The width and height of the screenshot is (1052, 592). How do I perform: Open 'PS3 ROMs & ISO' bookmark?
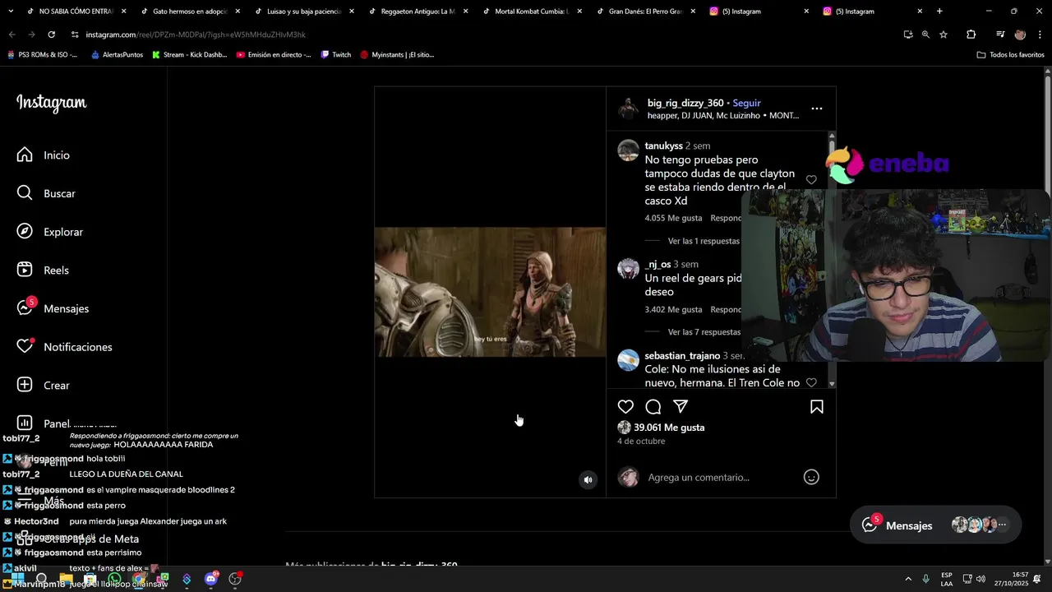click(x=42, y=54)
